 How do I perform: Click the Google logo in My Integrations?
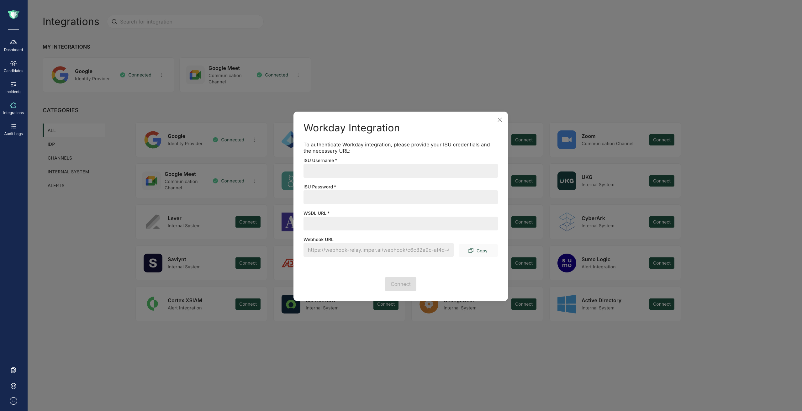pos(60,75)
